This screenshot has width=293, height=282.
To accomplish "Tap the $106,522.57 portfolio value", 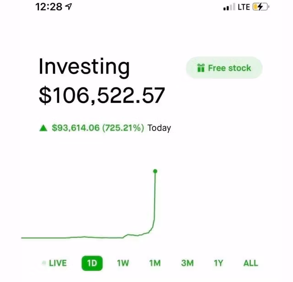I will 101,96.
